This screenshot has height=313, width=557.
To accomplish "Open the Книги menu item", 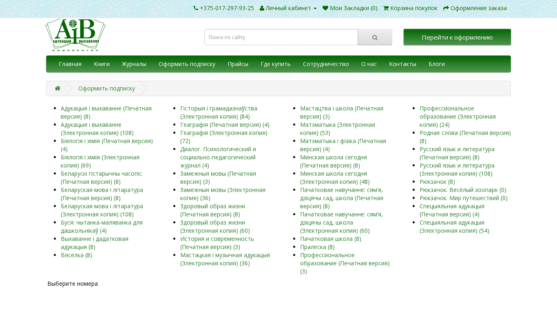I will (102, 64).
